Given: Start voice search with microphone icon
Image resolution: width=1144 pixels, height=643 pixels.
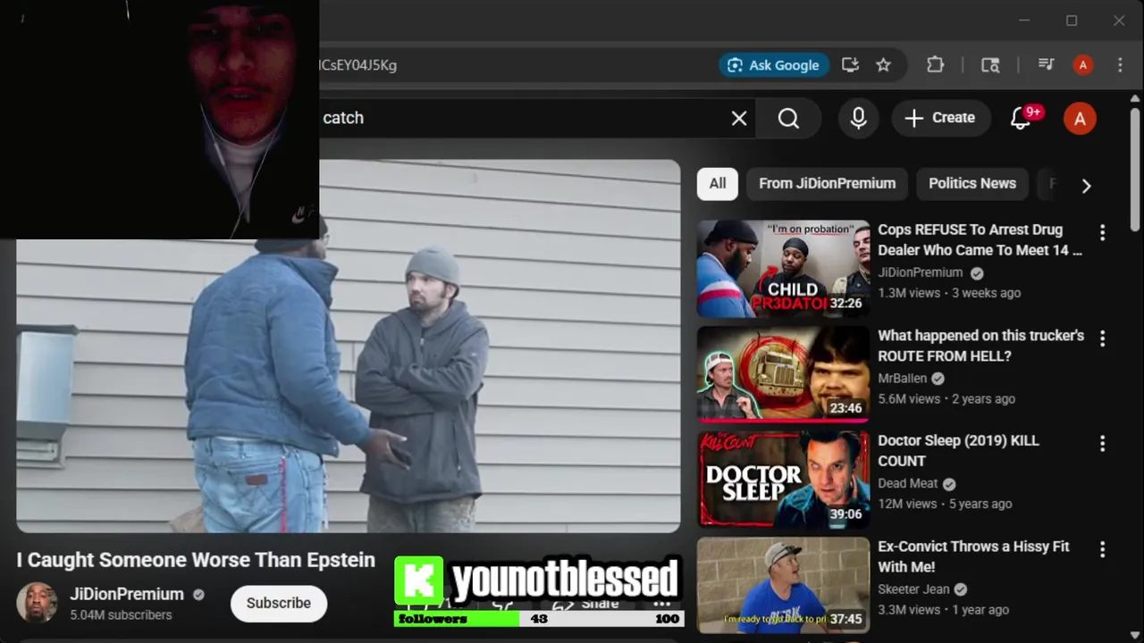Looking at the screenshot, I should (x=858, y=118).
